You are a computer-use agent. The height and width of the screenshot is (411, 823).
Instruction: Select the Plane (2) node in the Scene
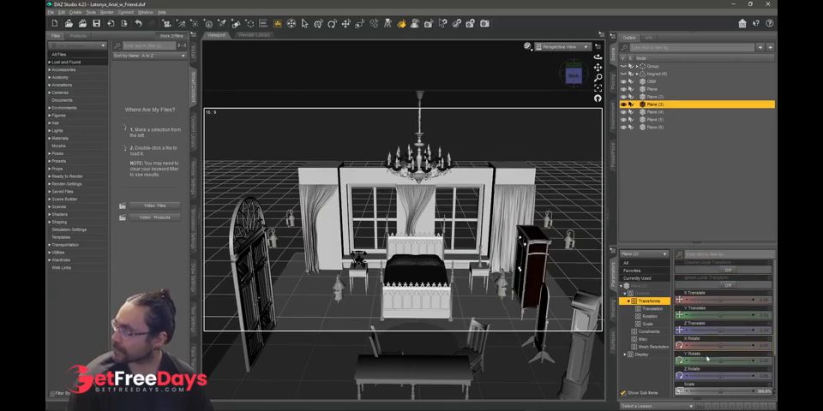pyautogui.click(x=655, y=97)
